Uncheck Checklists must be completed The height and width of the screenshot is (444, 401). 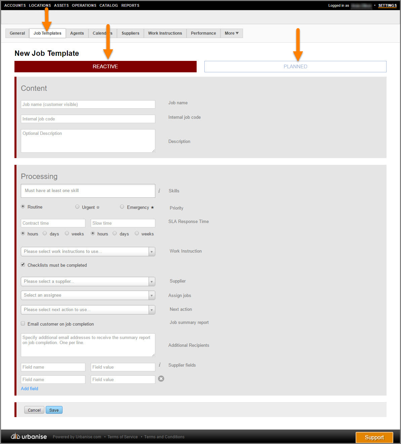pos(23,265)
